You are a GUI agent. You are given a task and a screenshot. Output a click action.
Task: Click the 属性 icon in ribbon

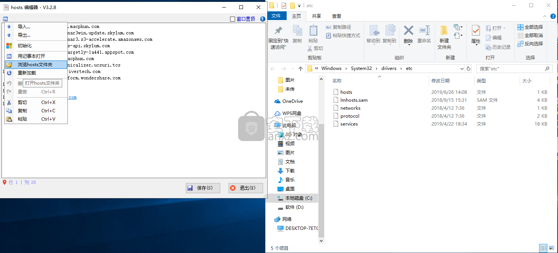[x=476, y=31]
